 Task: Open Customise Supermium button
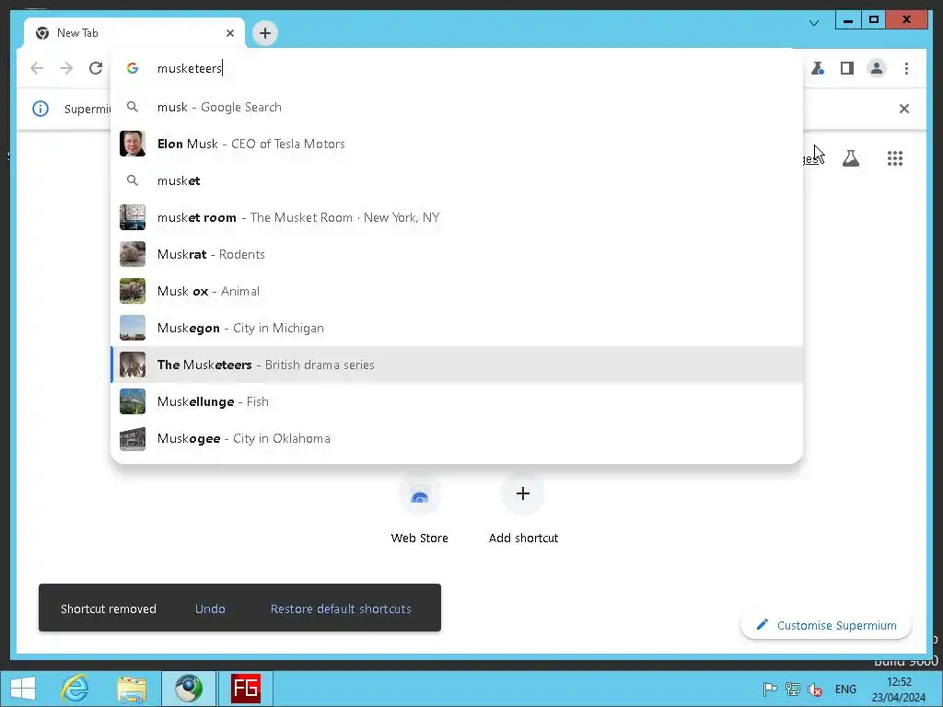[826, 625]
